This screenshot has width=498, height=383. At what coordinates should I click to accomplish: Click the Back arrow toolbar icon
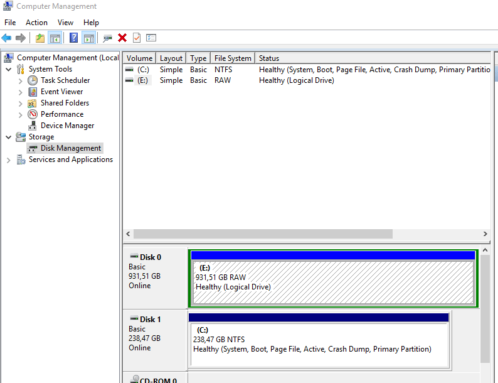point(6,38)
